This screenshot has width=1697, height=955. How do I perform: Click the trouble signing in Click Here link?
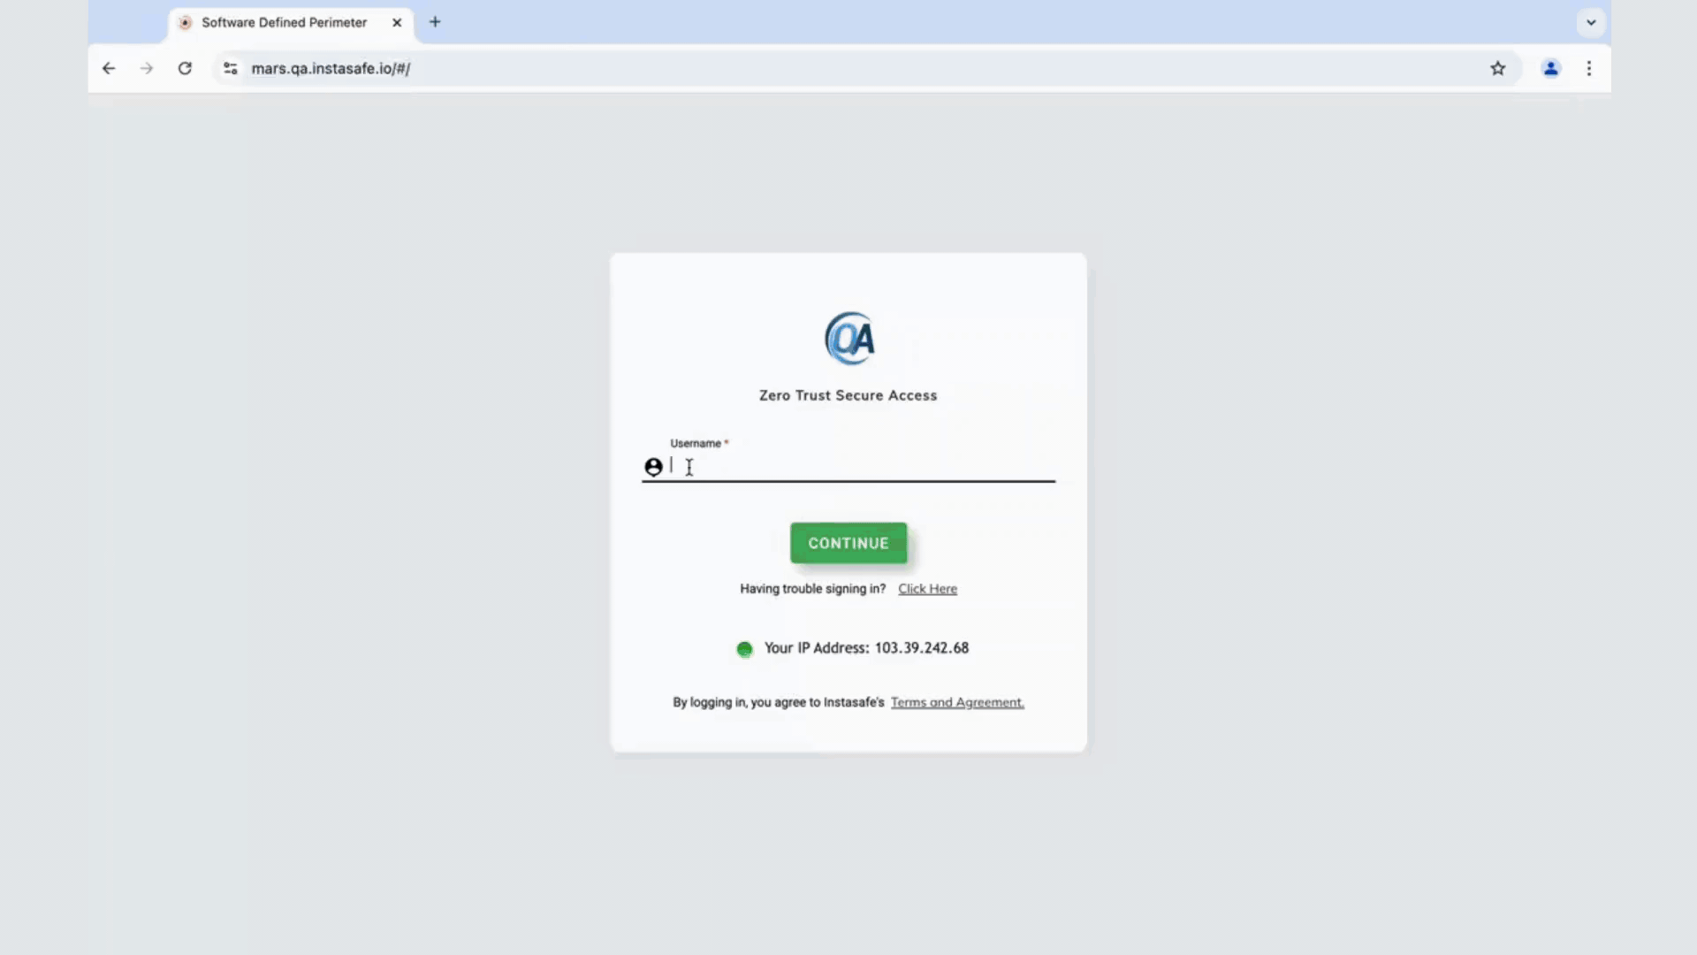[x=928, y=588]
